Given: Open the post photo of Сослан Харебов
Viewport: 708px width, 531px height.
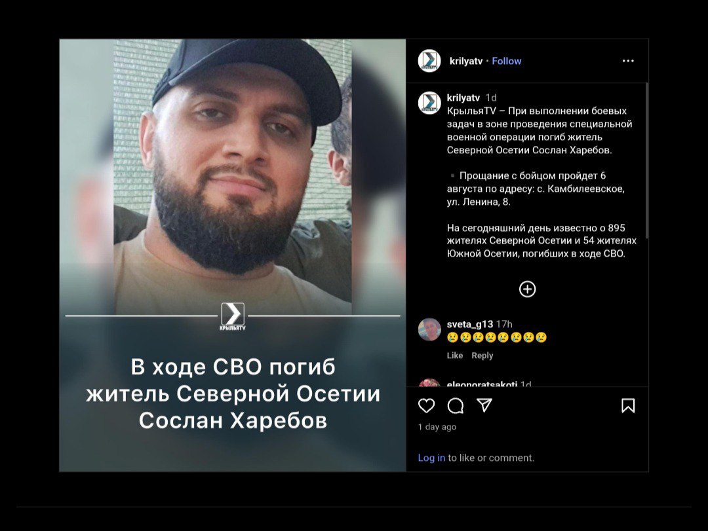Looking at the screenshot, I should pyautogui.click(x=233, y=255).
